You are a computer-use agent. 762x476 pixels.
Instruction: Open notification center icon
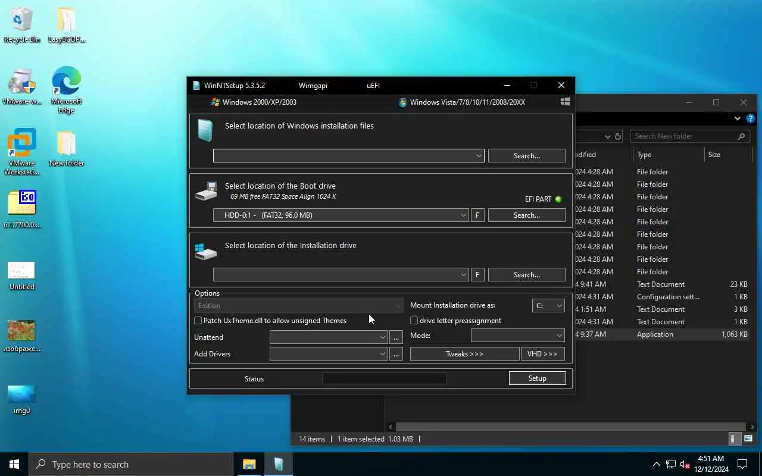[742, 464]
